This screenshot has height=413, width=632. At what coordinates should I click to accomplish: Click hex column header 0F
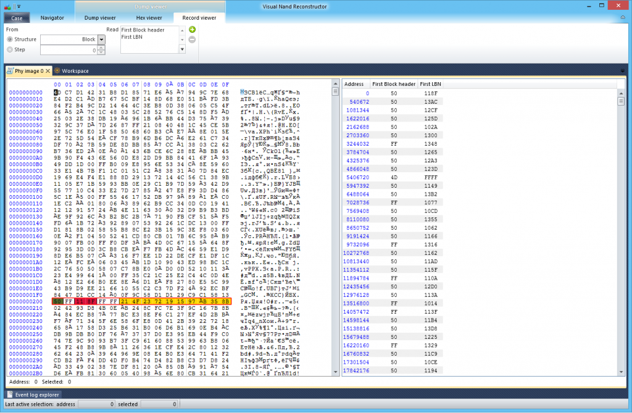(x=225, y=85)
